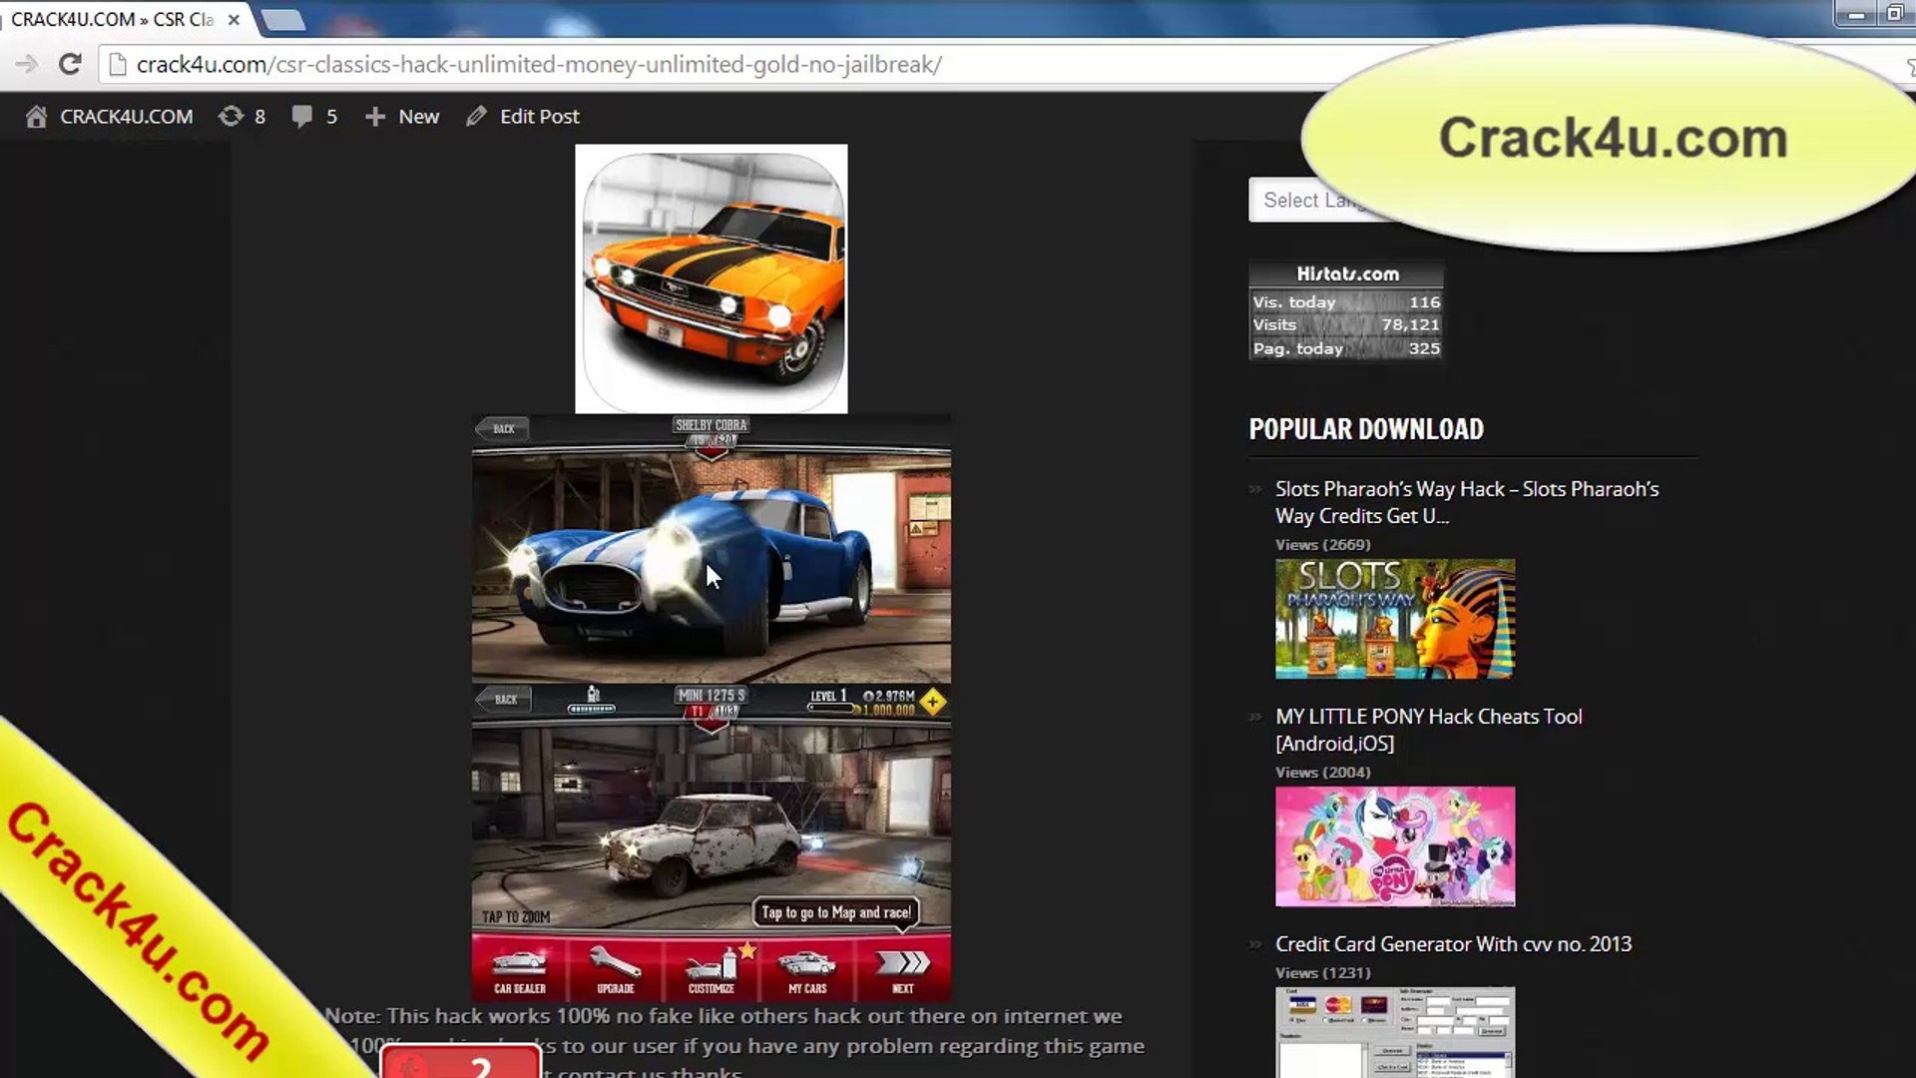1916x1078 pixels.
Task: Click the Slots Pharaoh's Way thumbnail image
Action: [x=1394, y=619]
